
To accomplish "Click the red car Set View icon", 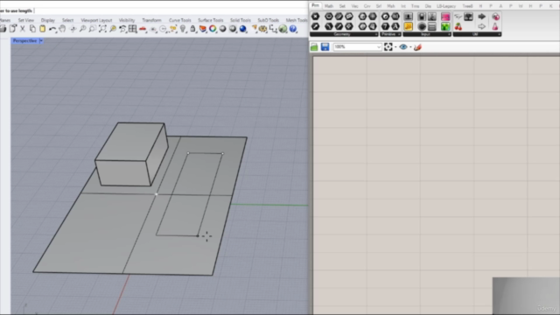I will pyautogui.click(x=143, y=29).
